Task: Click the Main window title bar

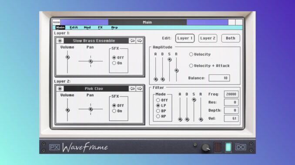Action: 147,22
